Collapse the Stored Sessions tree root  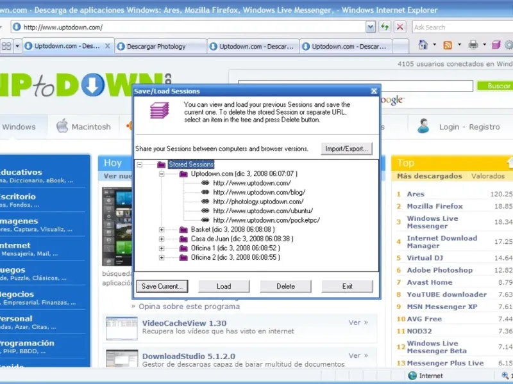[x=140, y=164]
